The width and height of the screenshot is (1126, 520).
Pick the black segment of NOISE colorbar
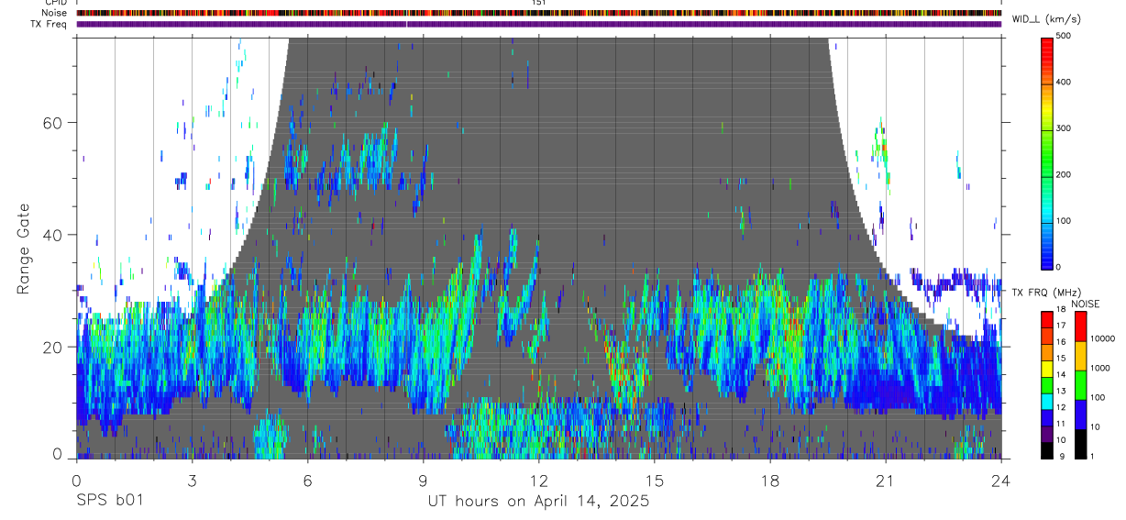[1080, 444]
